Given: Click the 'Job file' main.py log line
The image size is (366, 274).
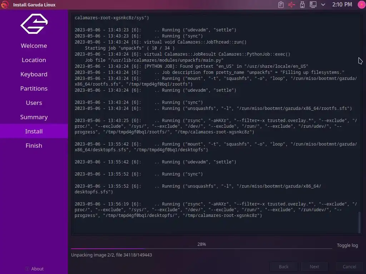Looking at the screenshot, I should (154, 60).
